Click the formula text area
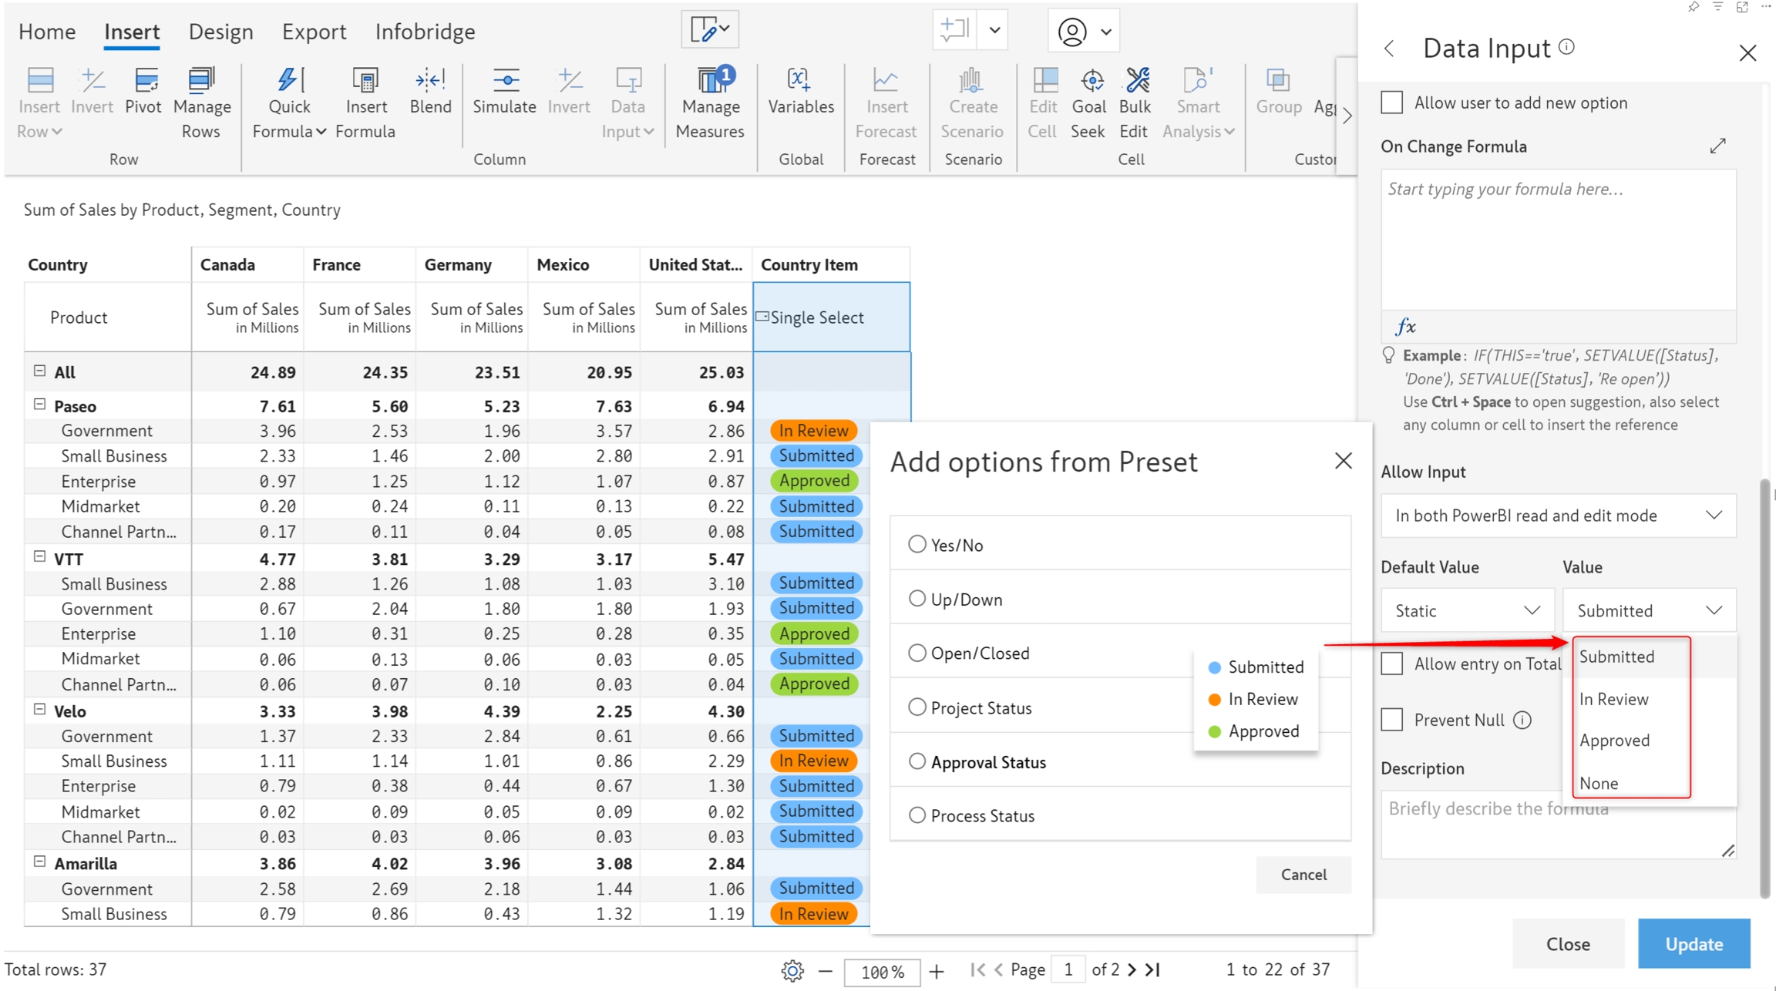The image size is (1776, 991). [x=1557, y=239]
